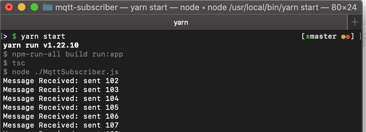Click the 'npm-run-all build run:app' line
Viewport: 366px width, 132px height.
click(x=63, y=54)
